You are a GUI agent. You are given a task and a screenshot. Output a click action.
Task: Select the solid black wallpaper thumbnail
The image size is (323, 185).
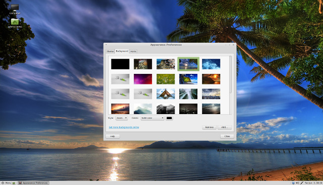120,64
